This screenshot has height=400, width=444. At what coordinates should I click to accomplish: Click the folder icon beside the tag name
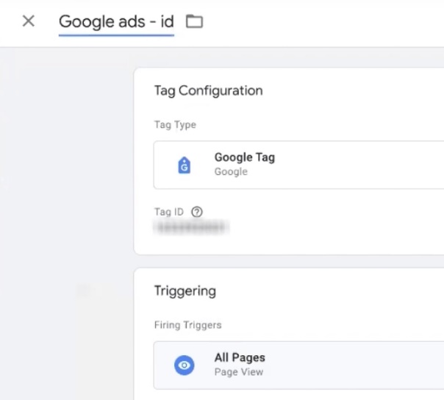click(x=194, y=21)
